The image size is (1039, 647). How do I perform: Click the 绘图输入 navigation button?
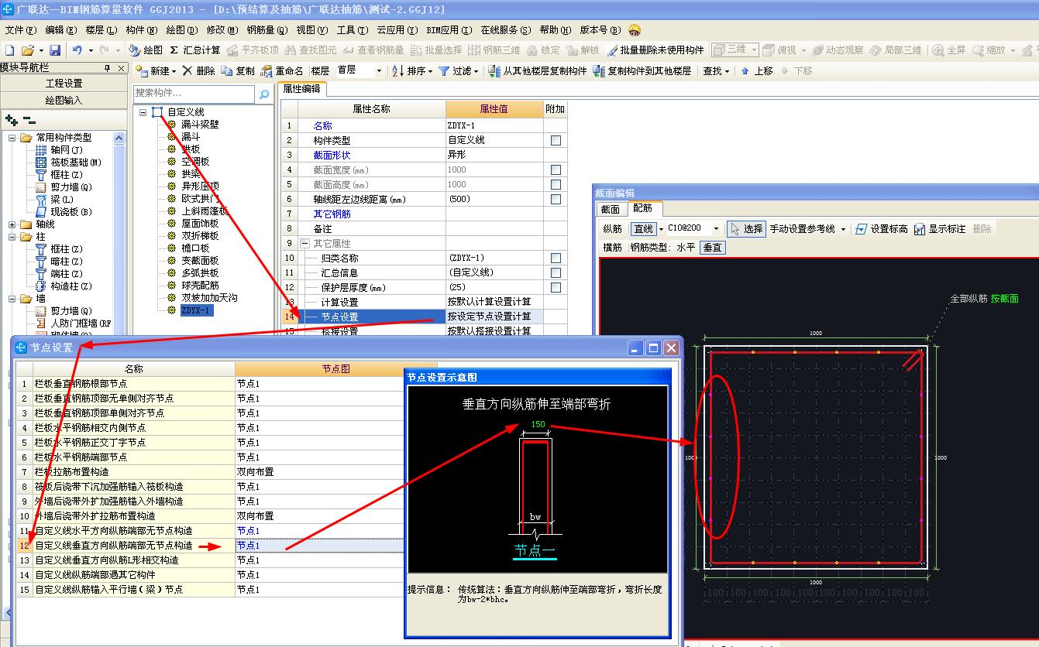tap(64, 100)
